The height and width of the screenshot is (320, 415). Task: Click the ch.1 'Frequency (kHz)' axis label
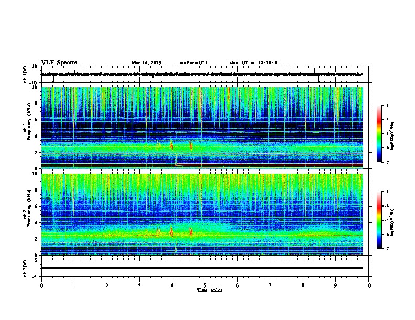(29, 122)
